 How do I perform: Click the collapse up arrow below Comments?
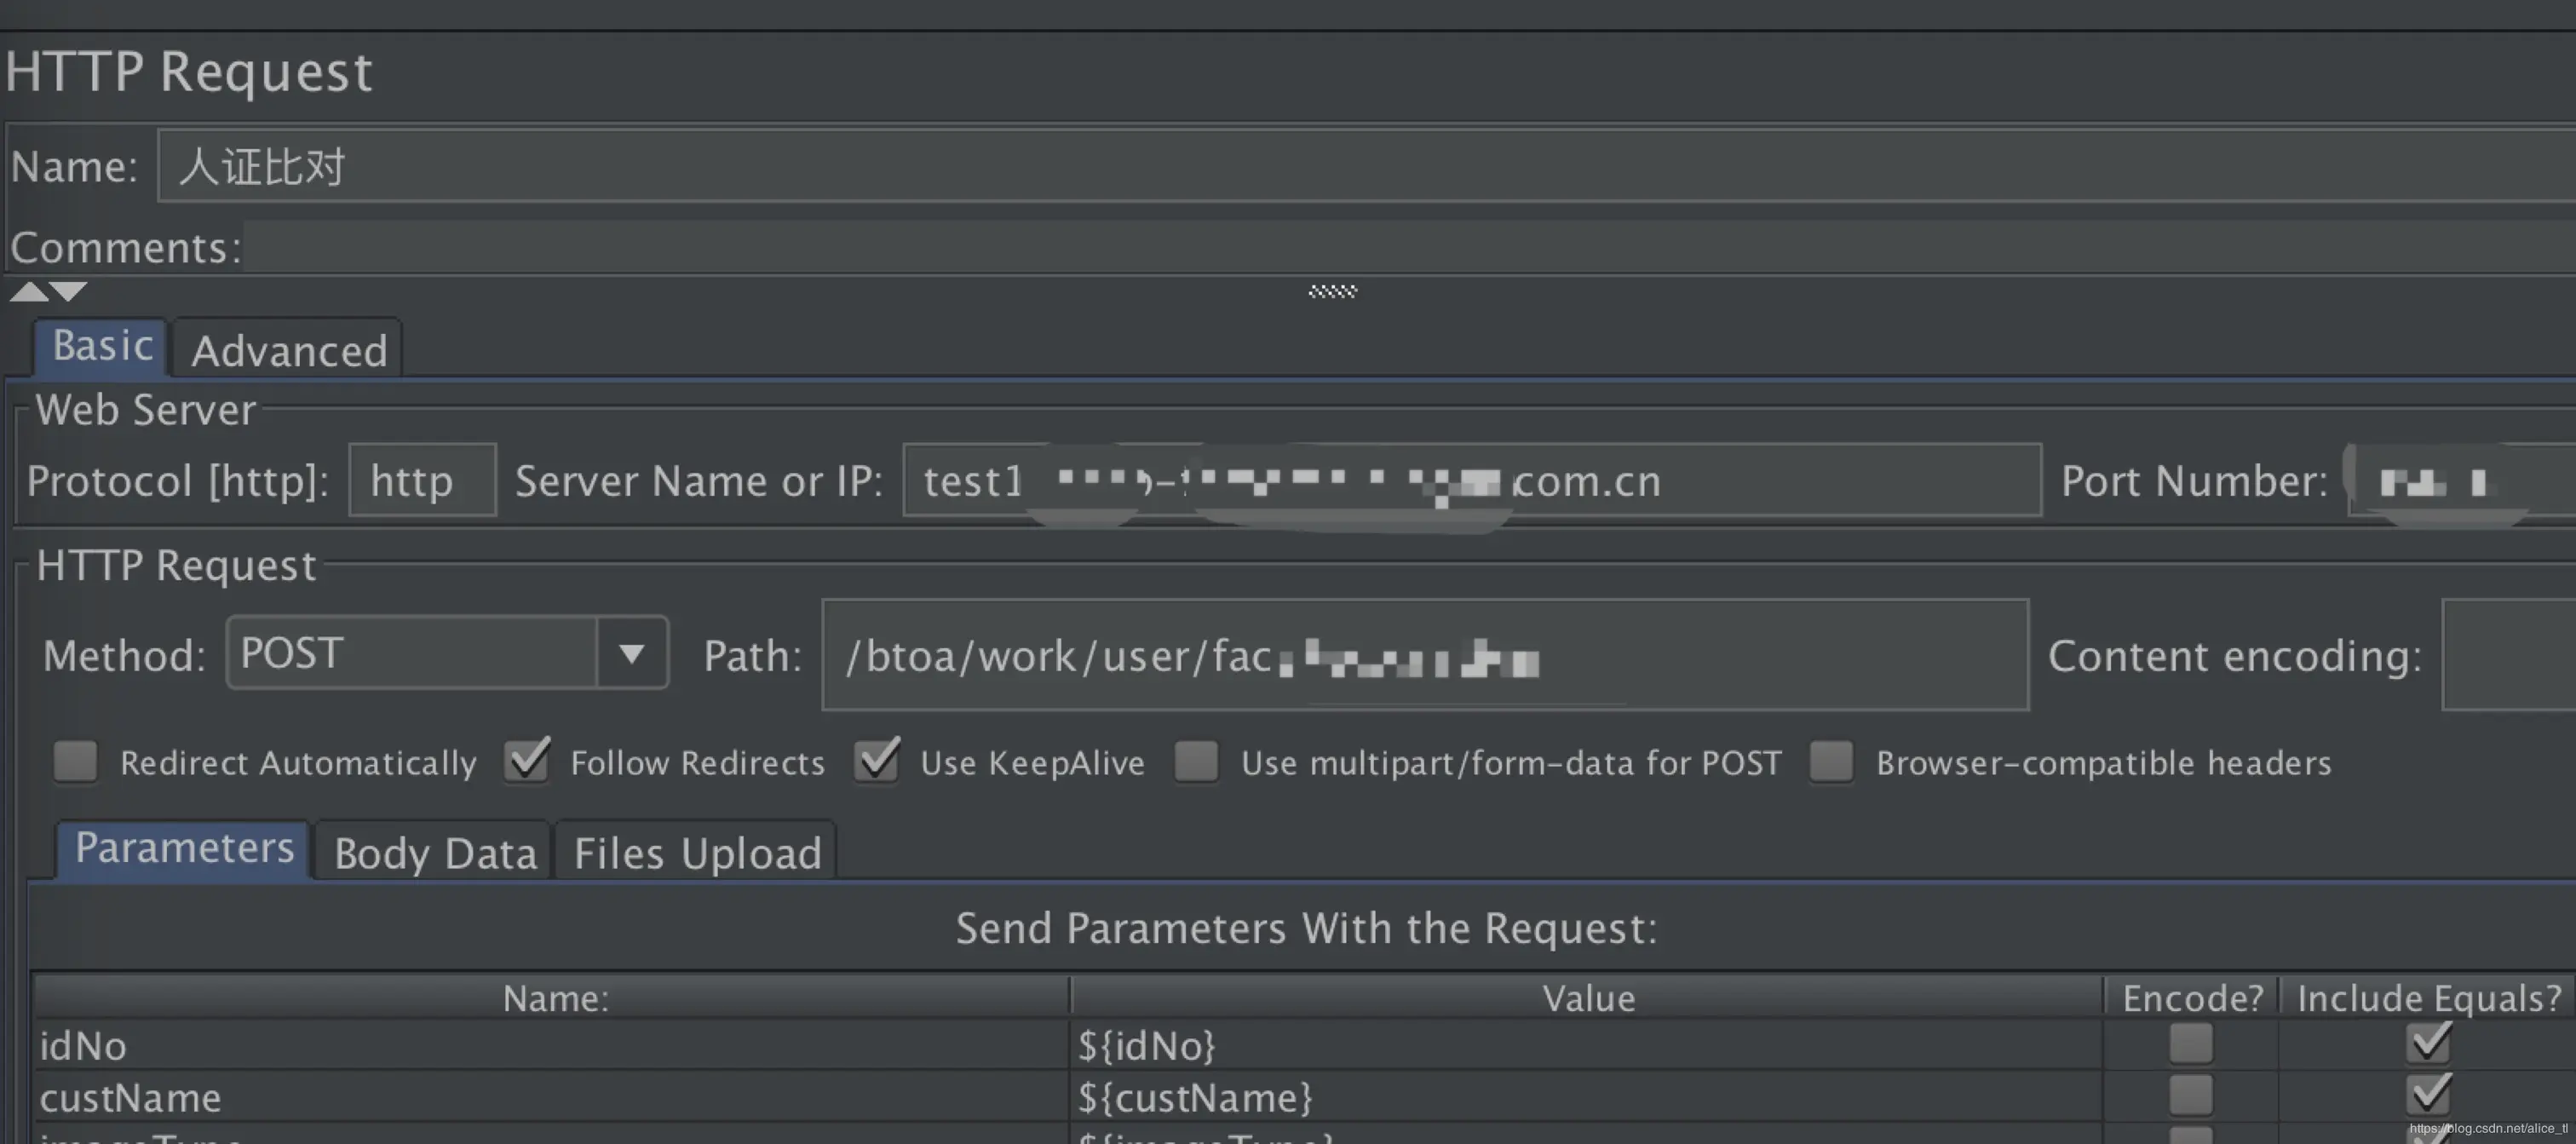(x=29, y=292)
